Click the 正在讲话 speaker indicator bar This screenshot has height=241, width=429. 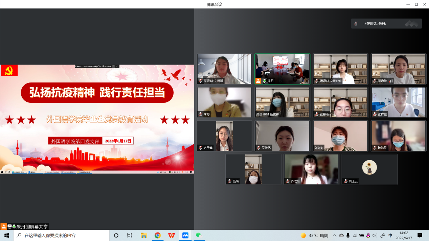(386, 24)
